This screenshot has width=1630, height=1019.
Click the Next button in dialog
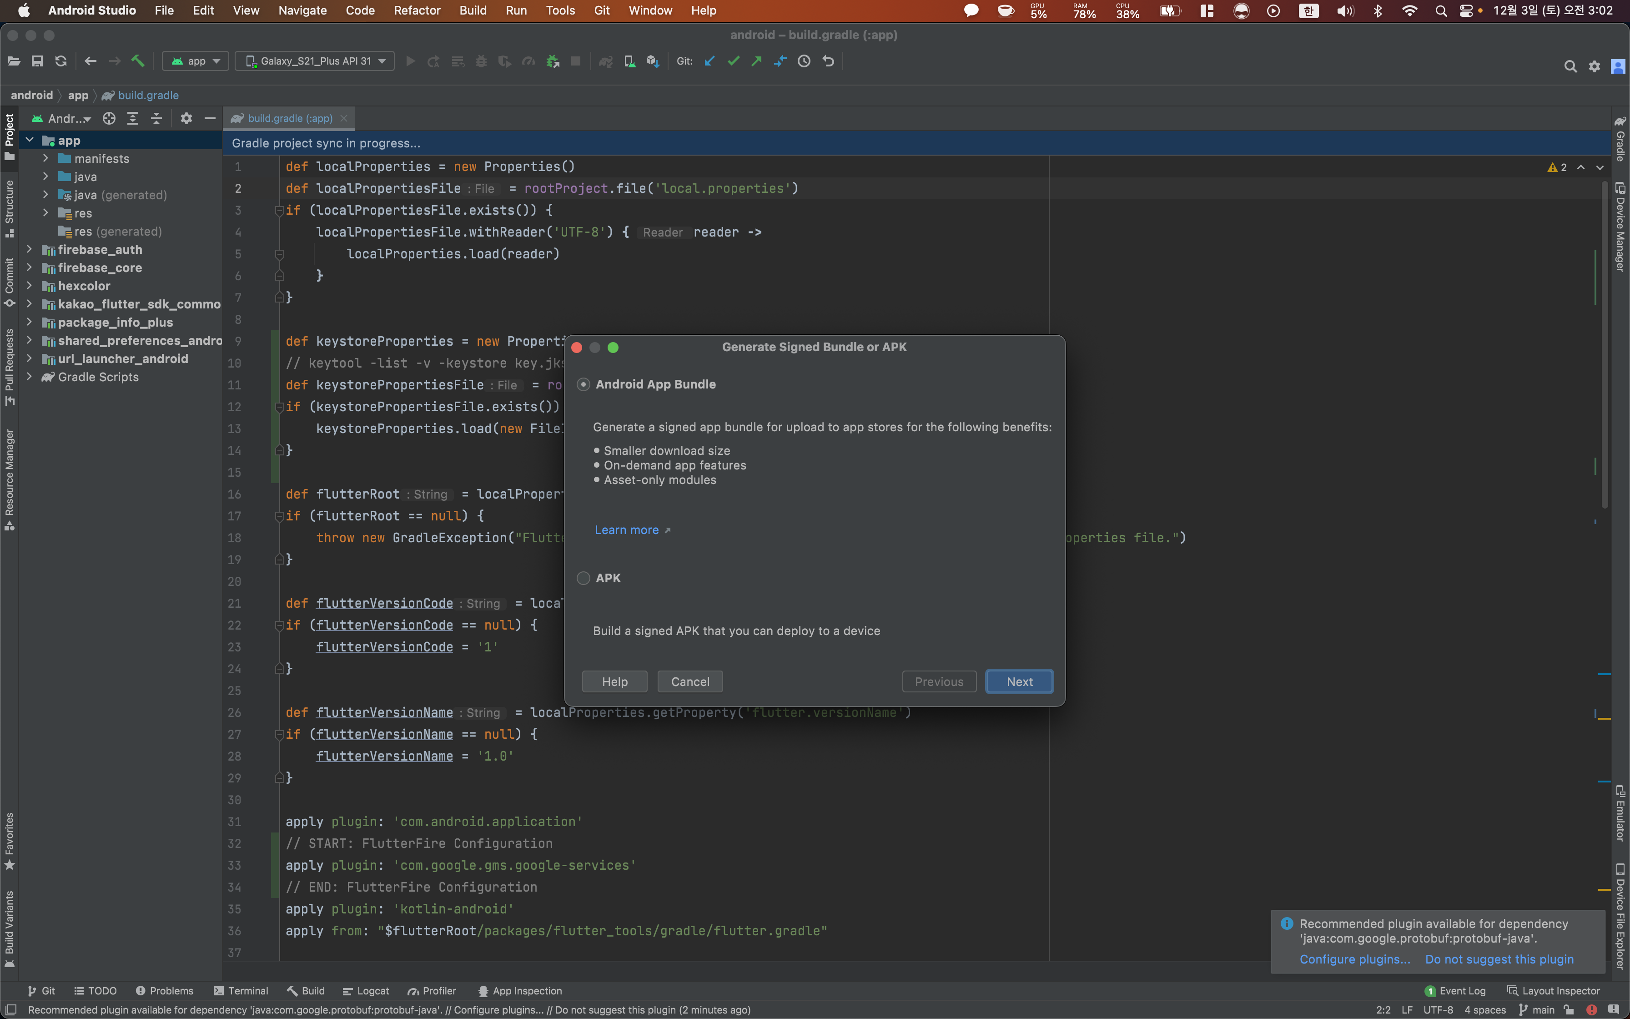pos(1019,681)
